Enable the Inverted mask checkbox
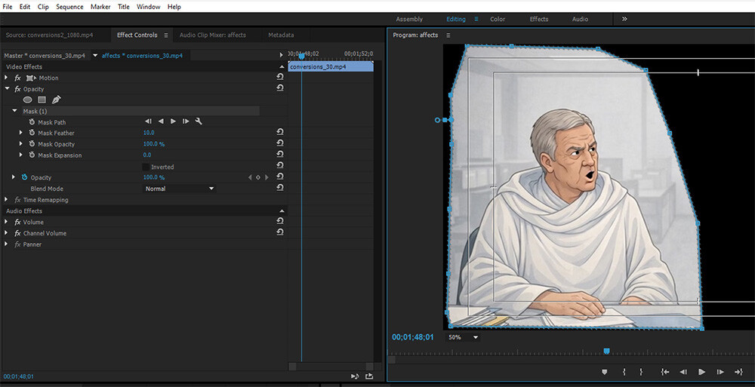The width and height of the screenshot is (755, 387). [146, 167]
